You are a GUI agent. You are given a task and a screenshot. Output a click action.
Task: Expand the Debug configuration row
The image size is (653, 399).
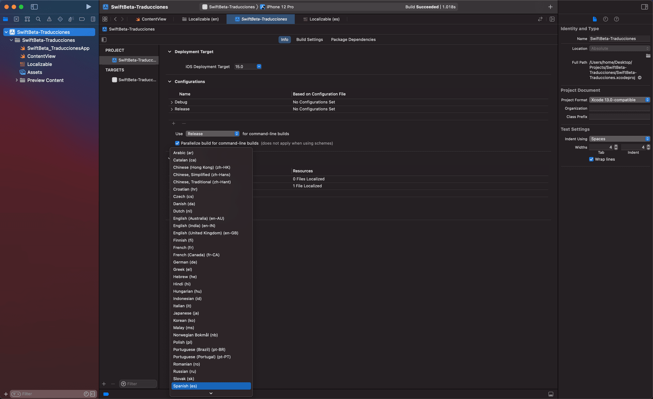coord(172,102)
